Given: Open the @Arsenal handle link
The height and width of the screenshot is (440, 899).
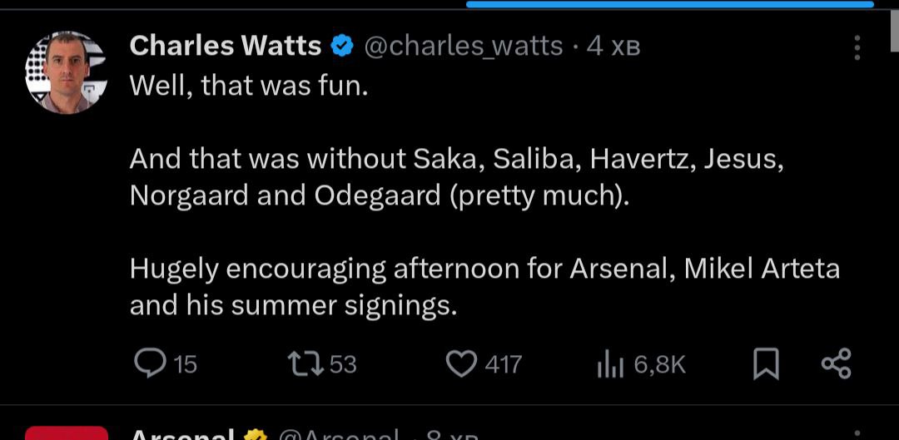Looking at the screenshot, I should (339, 435).
